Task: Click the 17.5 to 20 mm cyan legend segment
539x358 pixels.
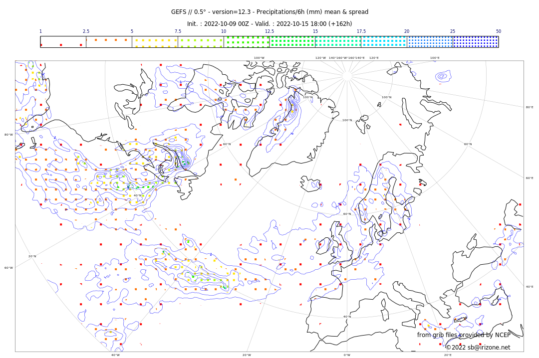Action: tap(384, 42)
